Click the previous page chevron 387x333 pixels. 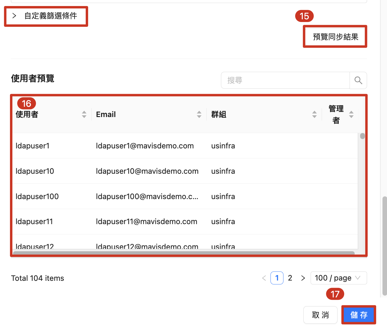[264, 278]
